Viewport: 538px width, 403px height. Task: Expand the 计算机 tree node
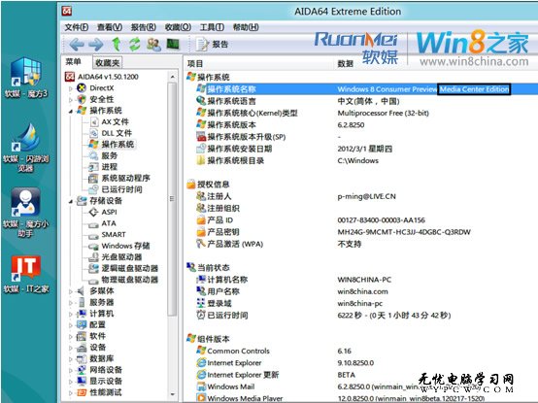click(x=71, y=314)
